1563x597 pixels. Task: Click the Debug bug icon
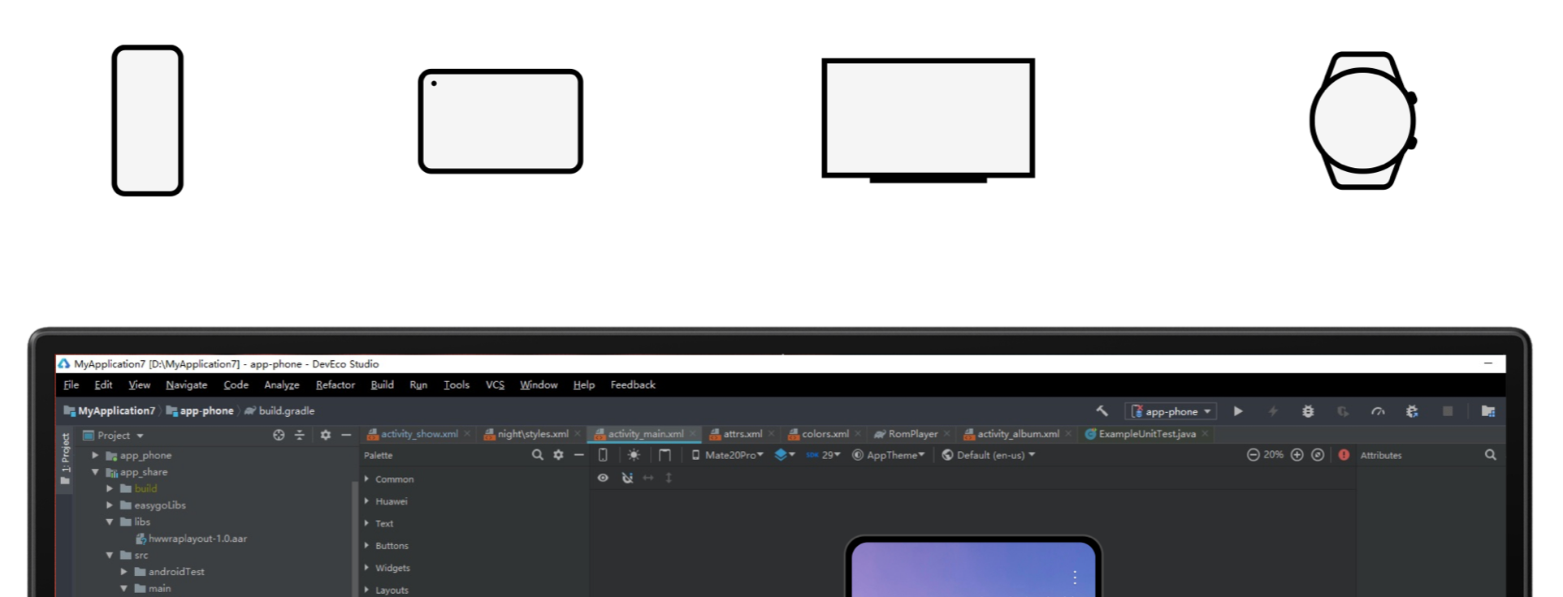point(1308,411)
